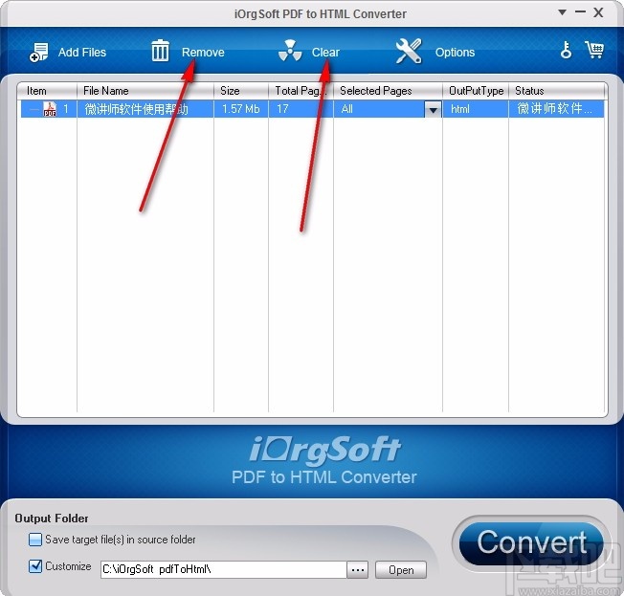Click the OutPutType column header

476,91
